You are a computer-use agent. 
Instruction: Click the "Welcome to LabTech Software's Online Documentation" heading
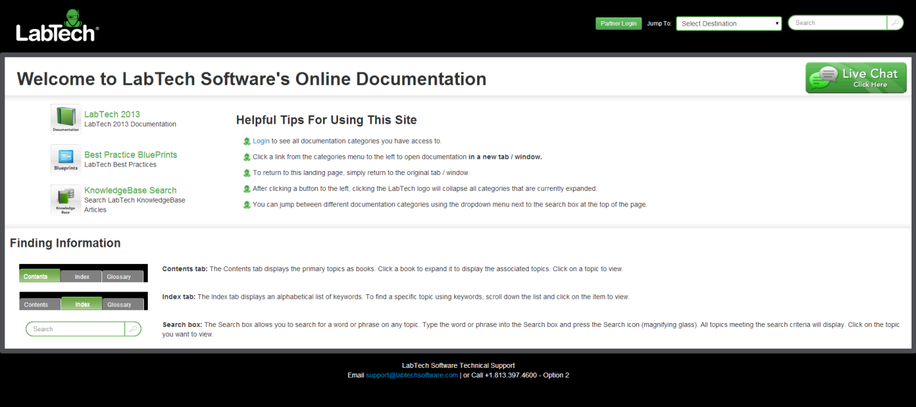coord(251,79)
